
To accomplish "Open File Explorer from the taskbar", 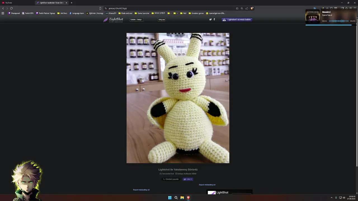I will click(x=182, y=198).
